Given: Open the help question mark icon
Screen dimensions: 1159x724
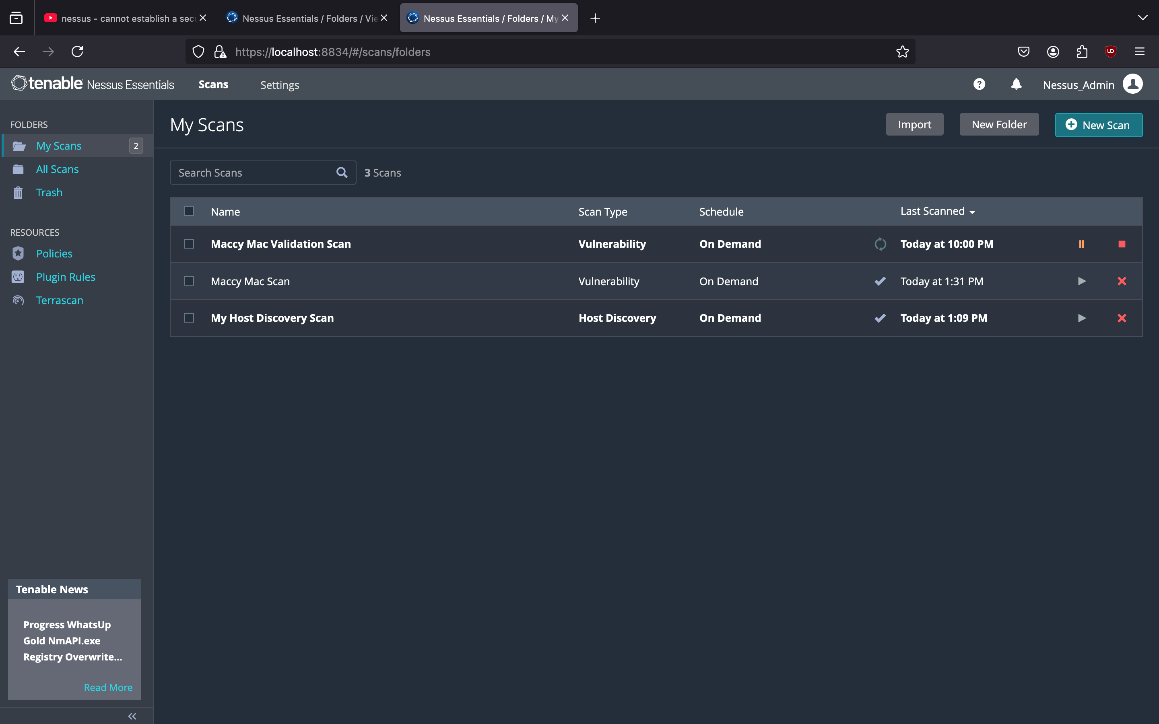Looking at the screenshot, I should pyautogui.click(x=979, y=85).
